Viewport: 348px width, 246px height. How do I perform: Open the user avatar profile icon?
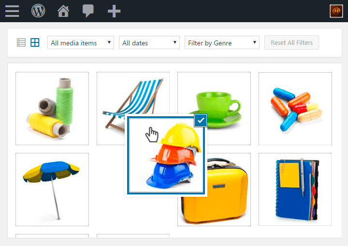[x=336, y=11]
